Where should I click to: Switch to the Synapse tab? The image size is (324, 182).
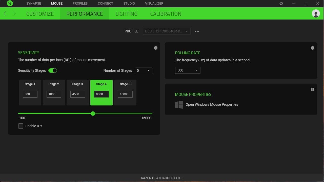click(34, 4)
